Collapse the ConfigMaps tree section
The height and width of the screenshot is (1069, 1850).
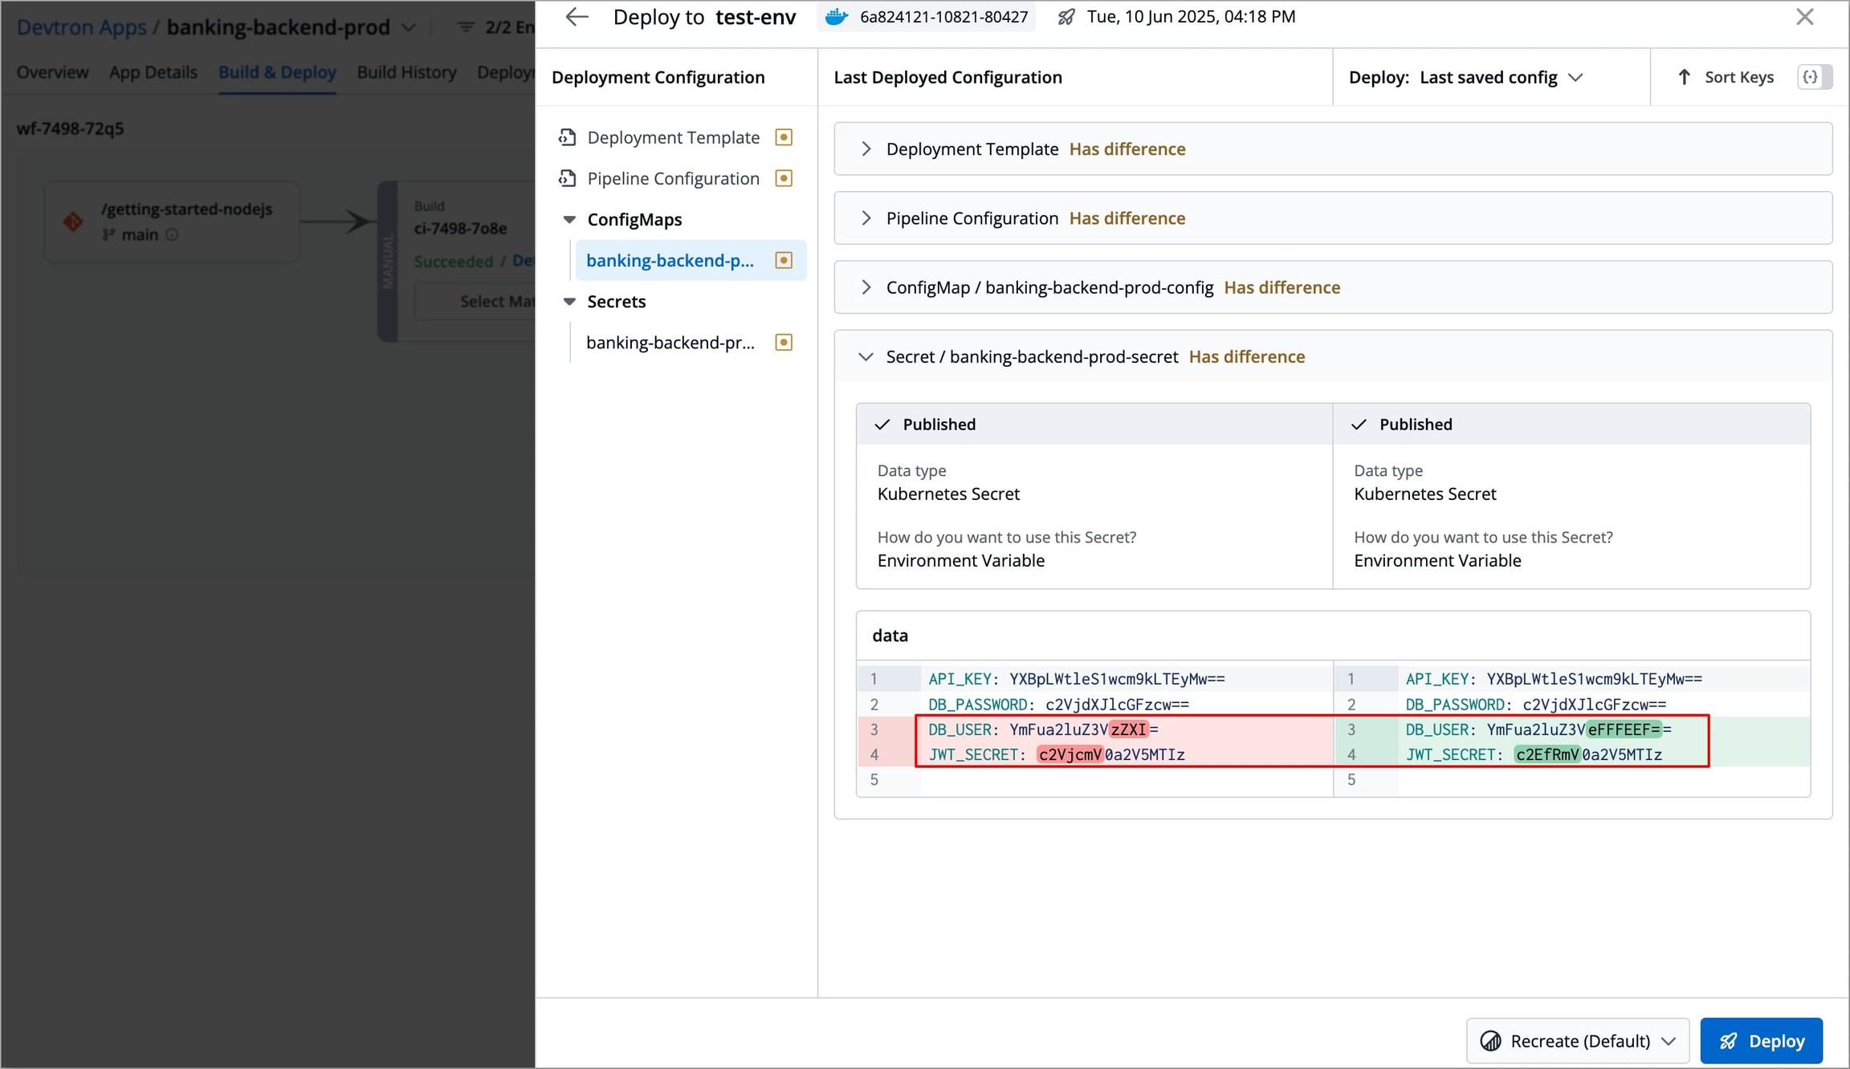(x=569, y=219)
